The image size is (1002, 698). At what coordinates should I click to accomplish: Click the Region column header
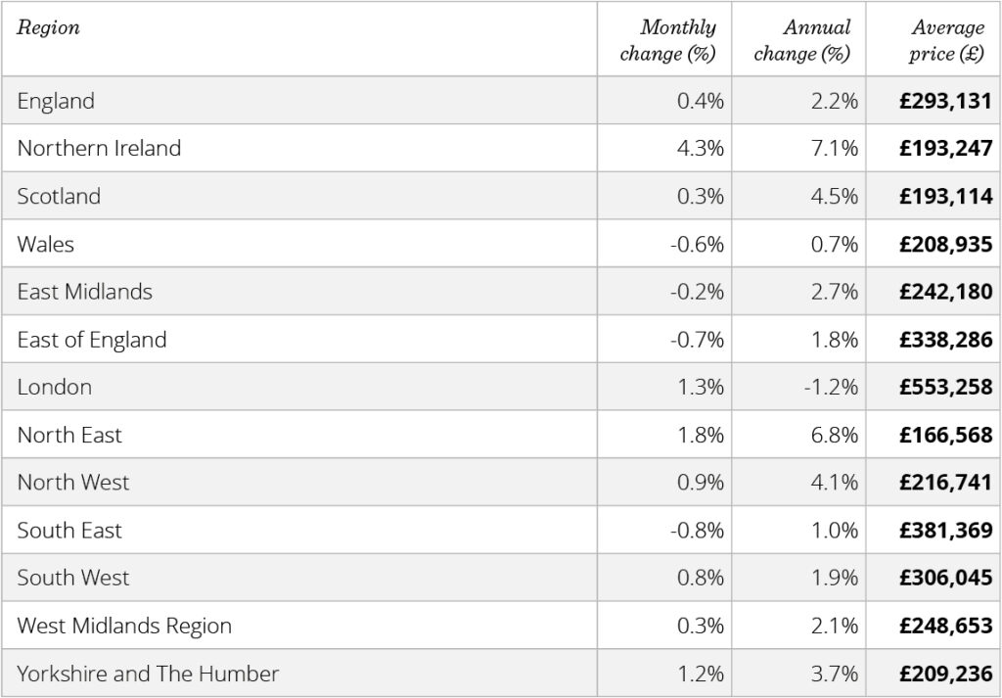tap(49, 28)
